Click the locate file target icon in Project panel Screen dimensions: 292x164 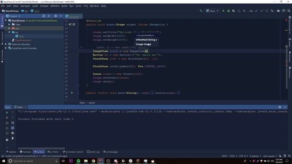(x=44, y=16)
